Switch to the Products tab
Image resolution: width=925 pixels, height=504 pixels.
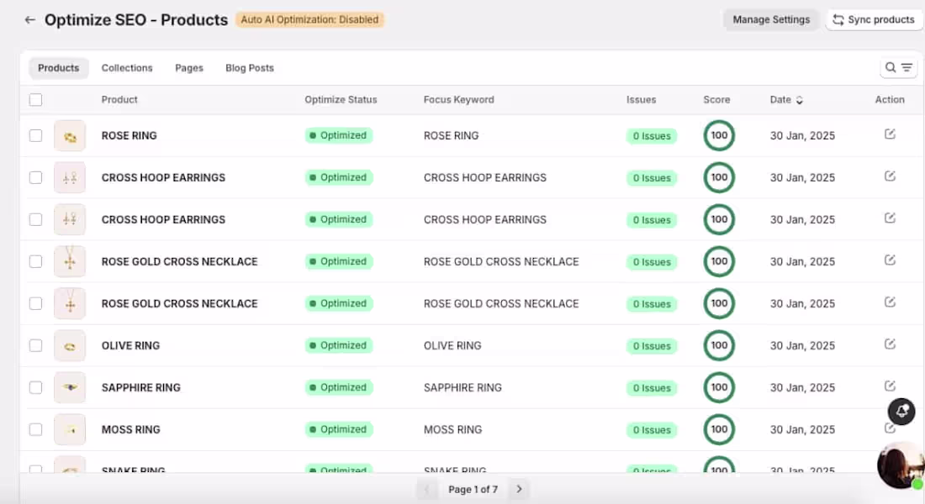coord(58,68)
